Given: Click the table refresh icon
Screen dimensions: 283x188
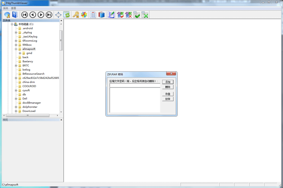Looking at the screenshot, I should (67, 15).
